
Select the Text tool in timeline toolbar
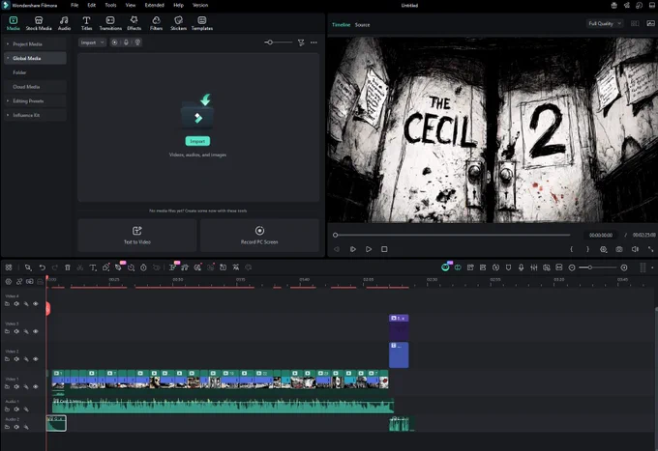click(x=93, y=268)
